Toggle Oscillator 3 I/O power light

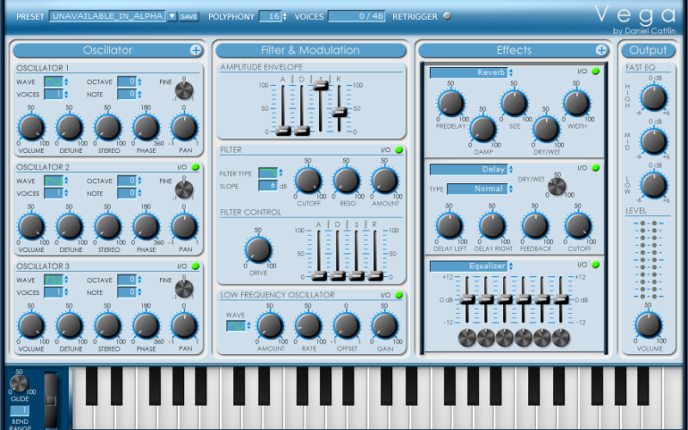pyautogui.click(x=195, y=267)
